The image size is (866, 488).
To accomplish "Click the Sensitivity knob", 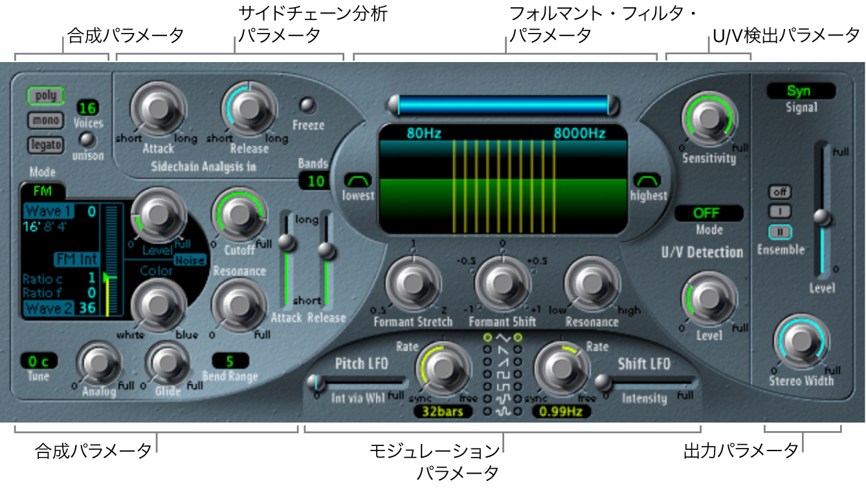I will pos(709,119).
